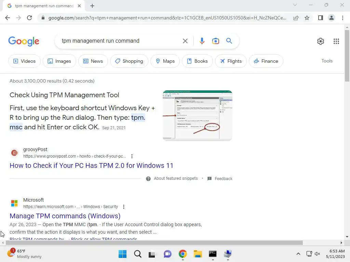Expand the search Tools options
Viewport: 350px width, 262px height.
coord(327,61)
